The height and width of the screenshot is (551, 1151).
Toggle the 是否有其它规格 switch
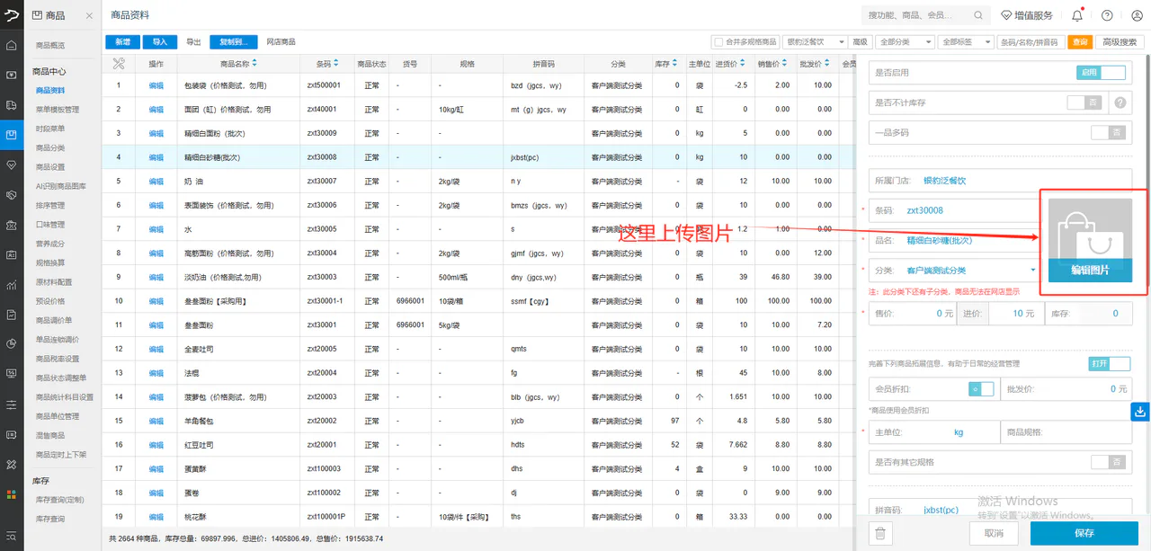click(x=1108, y=462)
